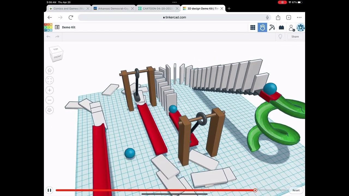Screen dimensions: 349x196
Task: Zoom out with minus button
Action: point(50,100)
